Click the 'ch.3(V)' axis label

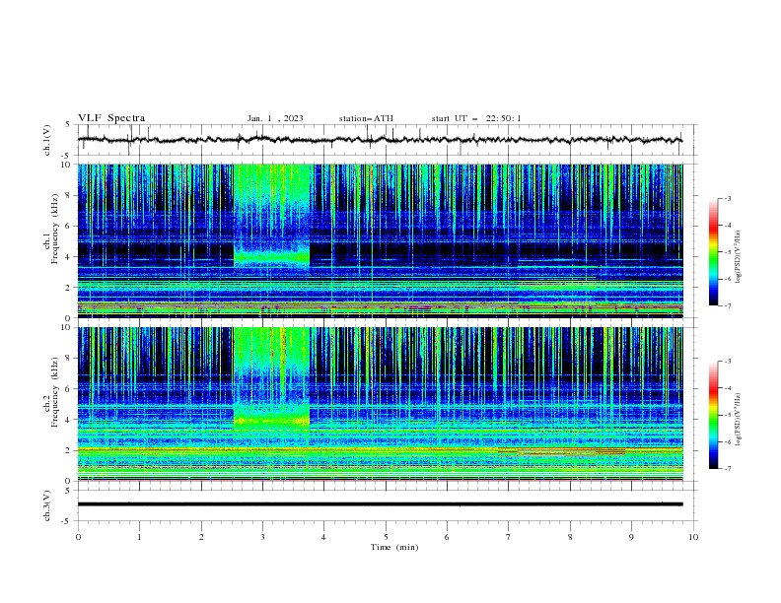(47, 505)
